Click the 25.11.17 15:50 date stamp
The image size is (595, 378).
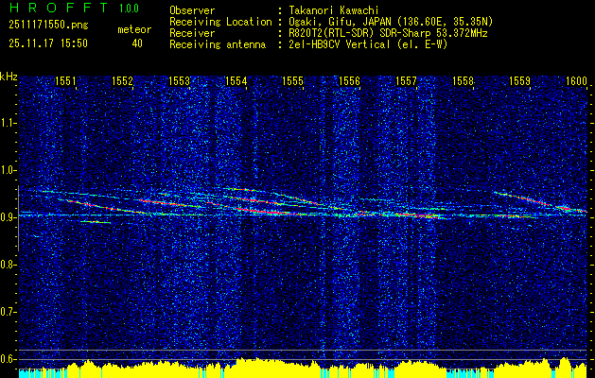point(47,43)
